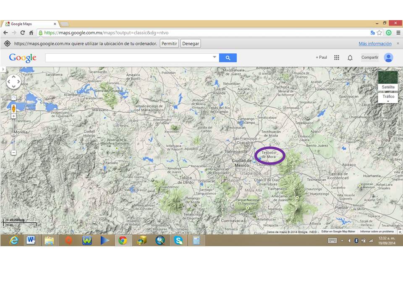This screenshot has height=302, width=403.
Task: Pan the map left with the pan control
Action: pyautogui.click(x=9, y=82)
